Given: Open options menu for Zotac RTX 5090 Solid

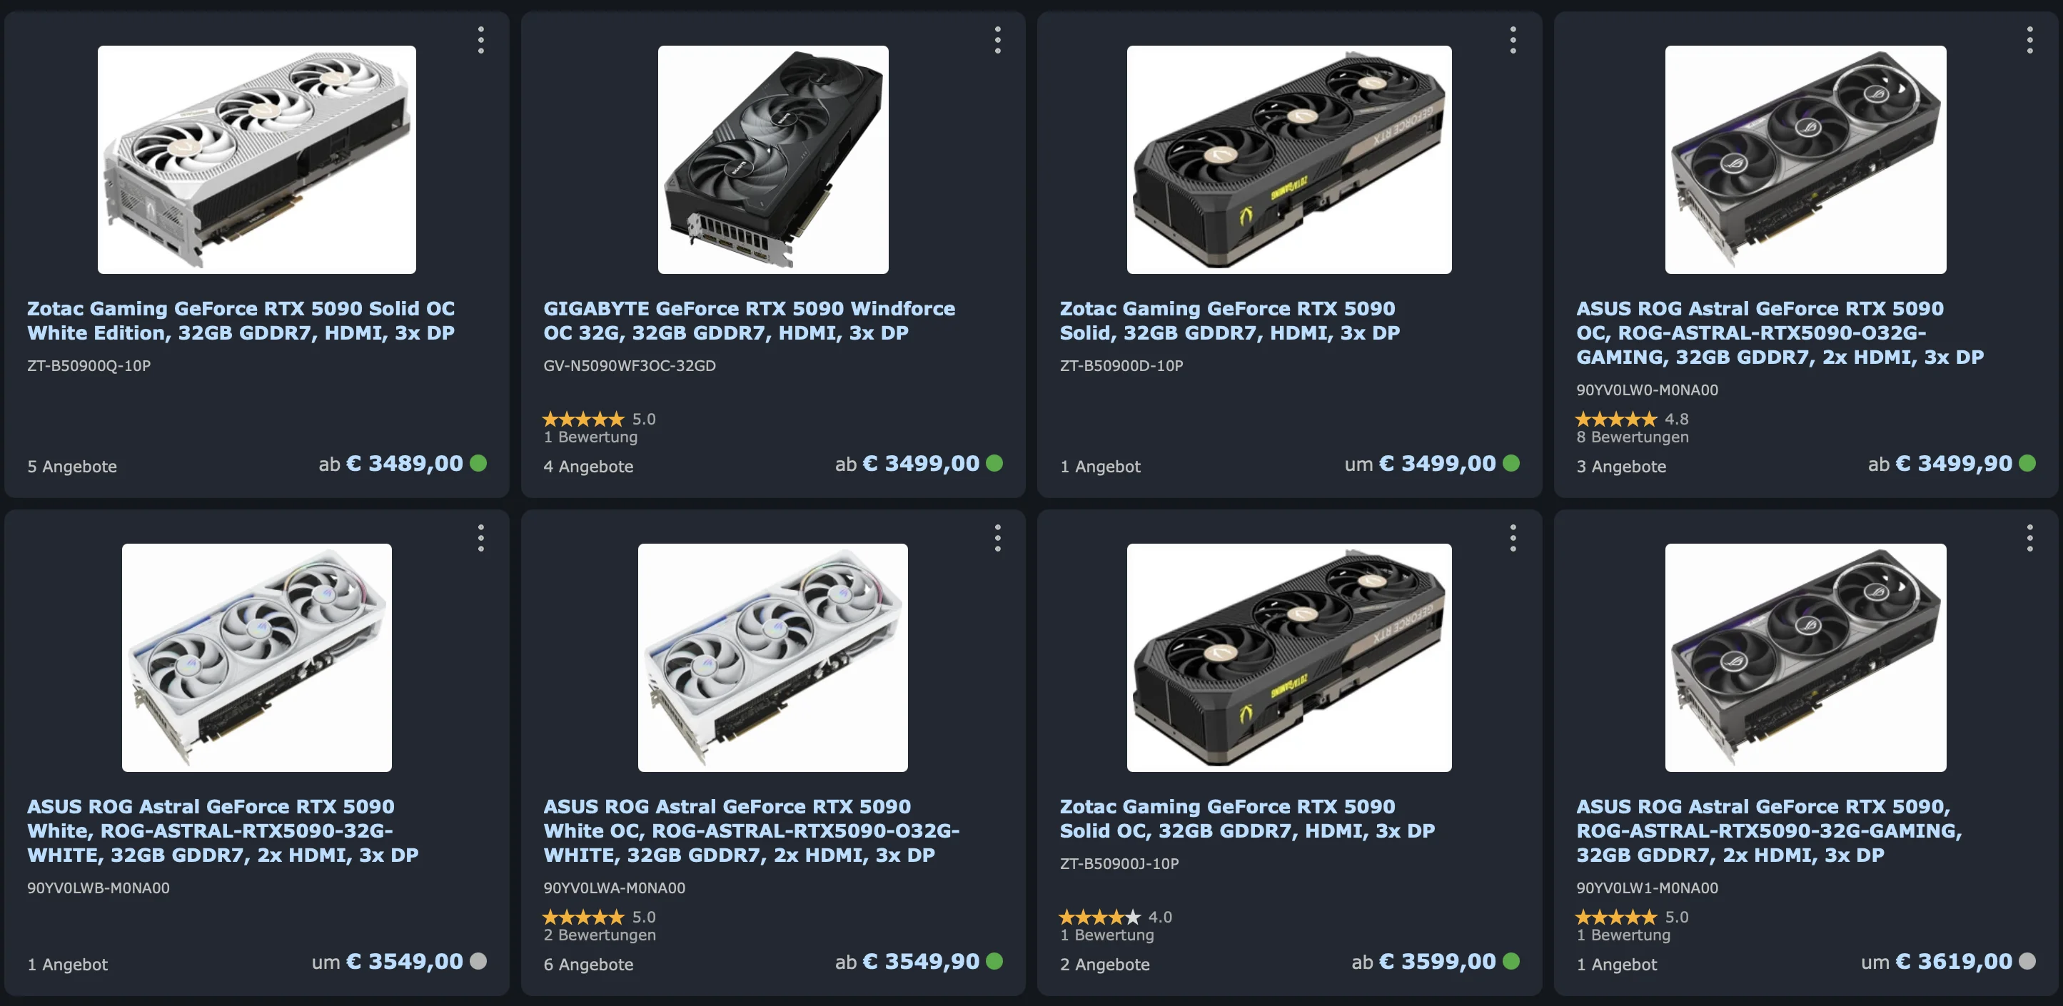Looking at the screenshot, I should coord(1513,40).
